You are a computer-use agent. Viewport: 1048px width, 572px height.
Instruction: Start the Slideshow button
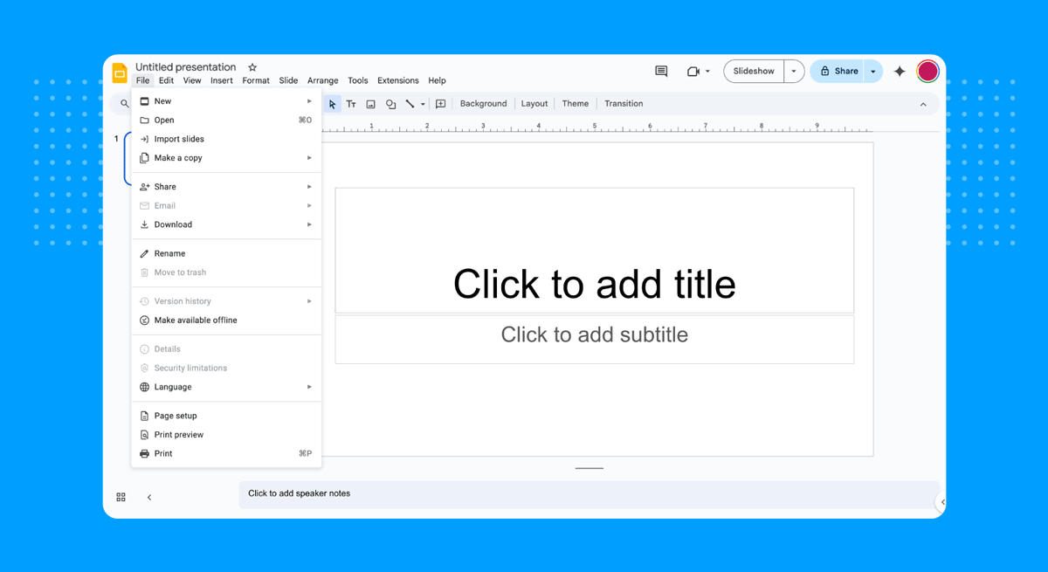click(x=754, y=72)
